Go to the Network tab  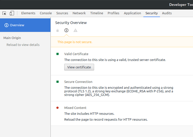[x=79, y=13]
